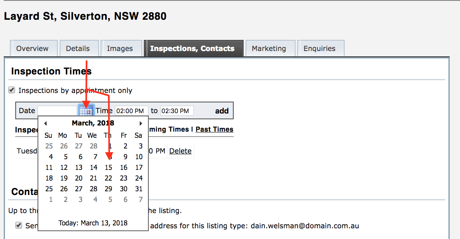The image size is (460, 239).
Task: Select the Inspections, Contacts tab
Action: [x=194, y=48]
